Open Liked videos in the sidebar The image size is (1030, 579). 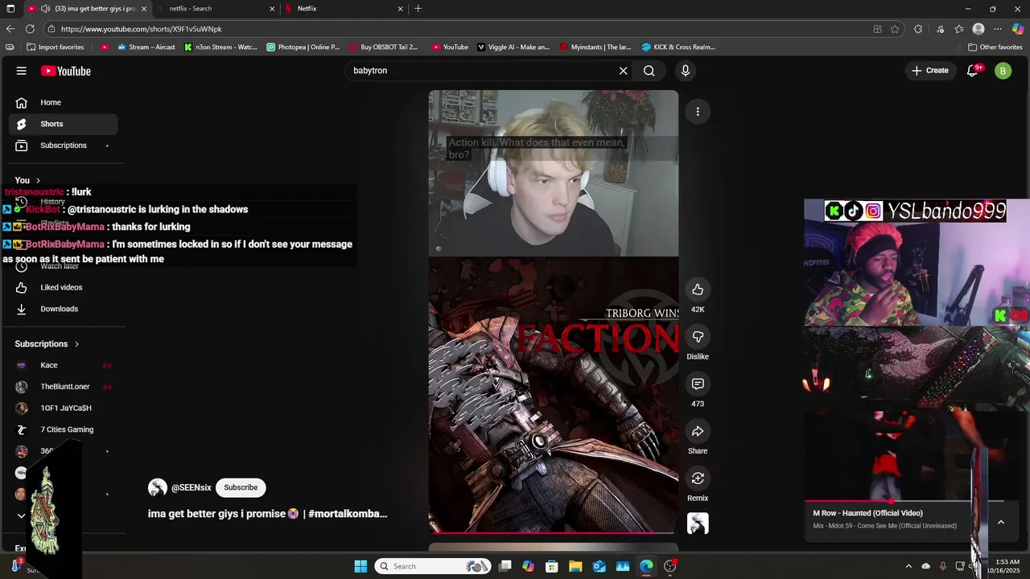tap(64, 287)
